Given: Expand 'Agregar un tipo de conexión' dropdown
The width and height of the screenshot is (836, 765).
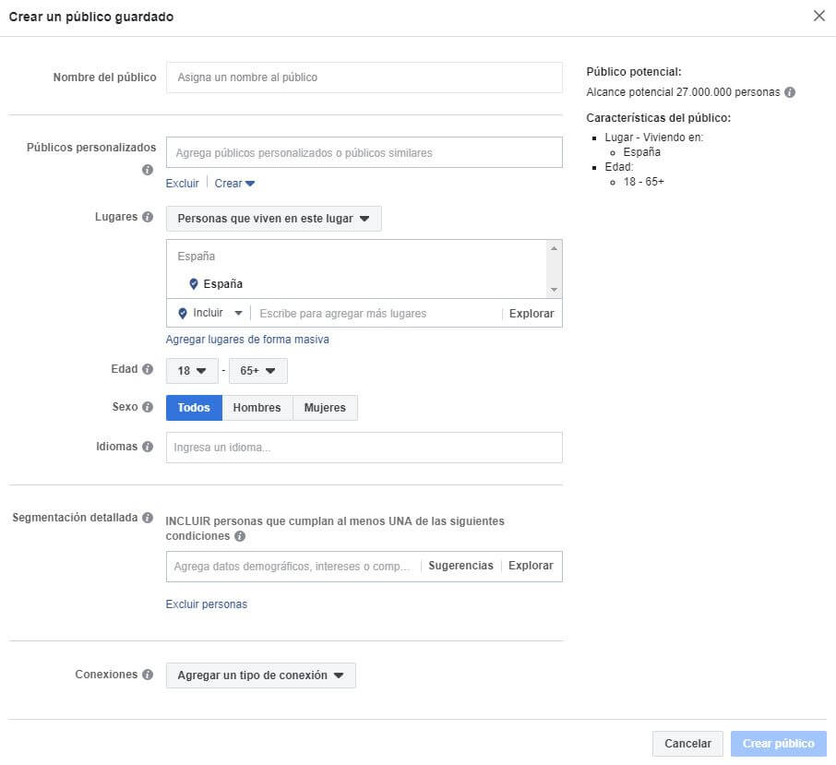Looking at the screenshot, I should point(260,675).
